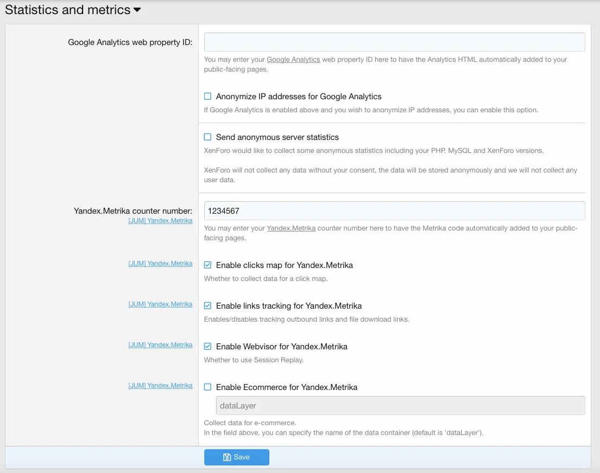Click the floppy disk icon in Save
The height and width of the screenshot is (473, 600).
(227, 457)
